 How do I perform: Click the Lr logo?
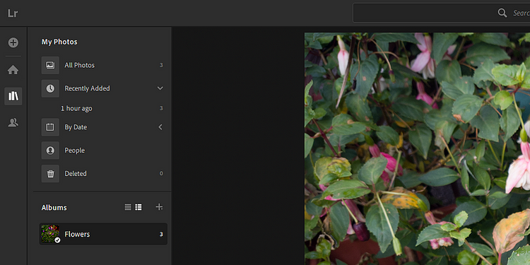point(13,13)
